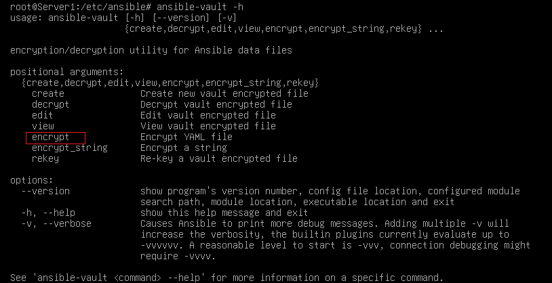Click the rekey subcommand entry
The image size is (552, 283).
click(x=45, y=159)
